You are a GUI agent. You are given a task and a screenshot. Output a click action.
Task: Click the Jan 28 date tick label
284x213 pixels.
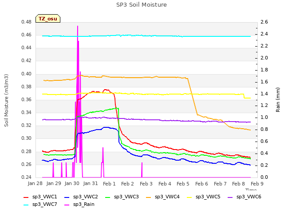coord(35,183)
